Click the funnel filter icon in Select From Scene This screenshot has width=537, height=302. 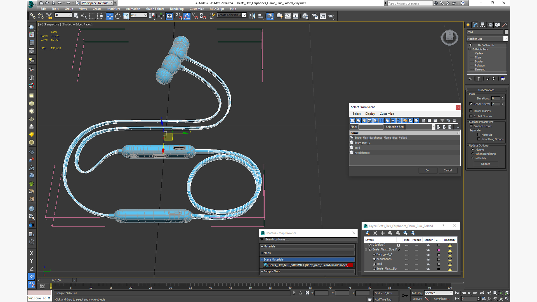pos(442,121)
